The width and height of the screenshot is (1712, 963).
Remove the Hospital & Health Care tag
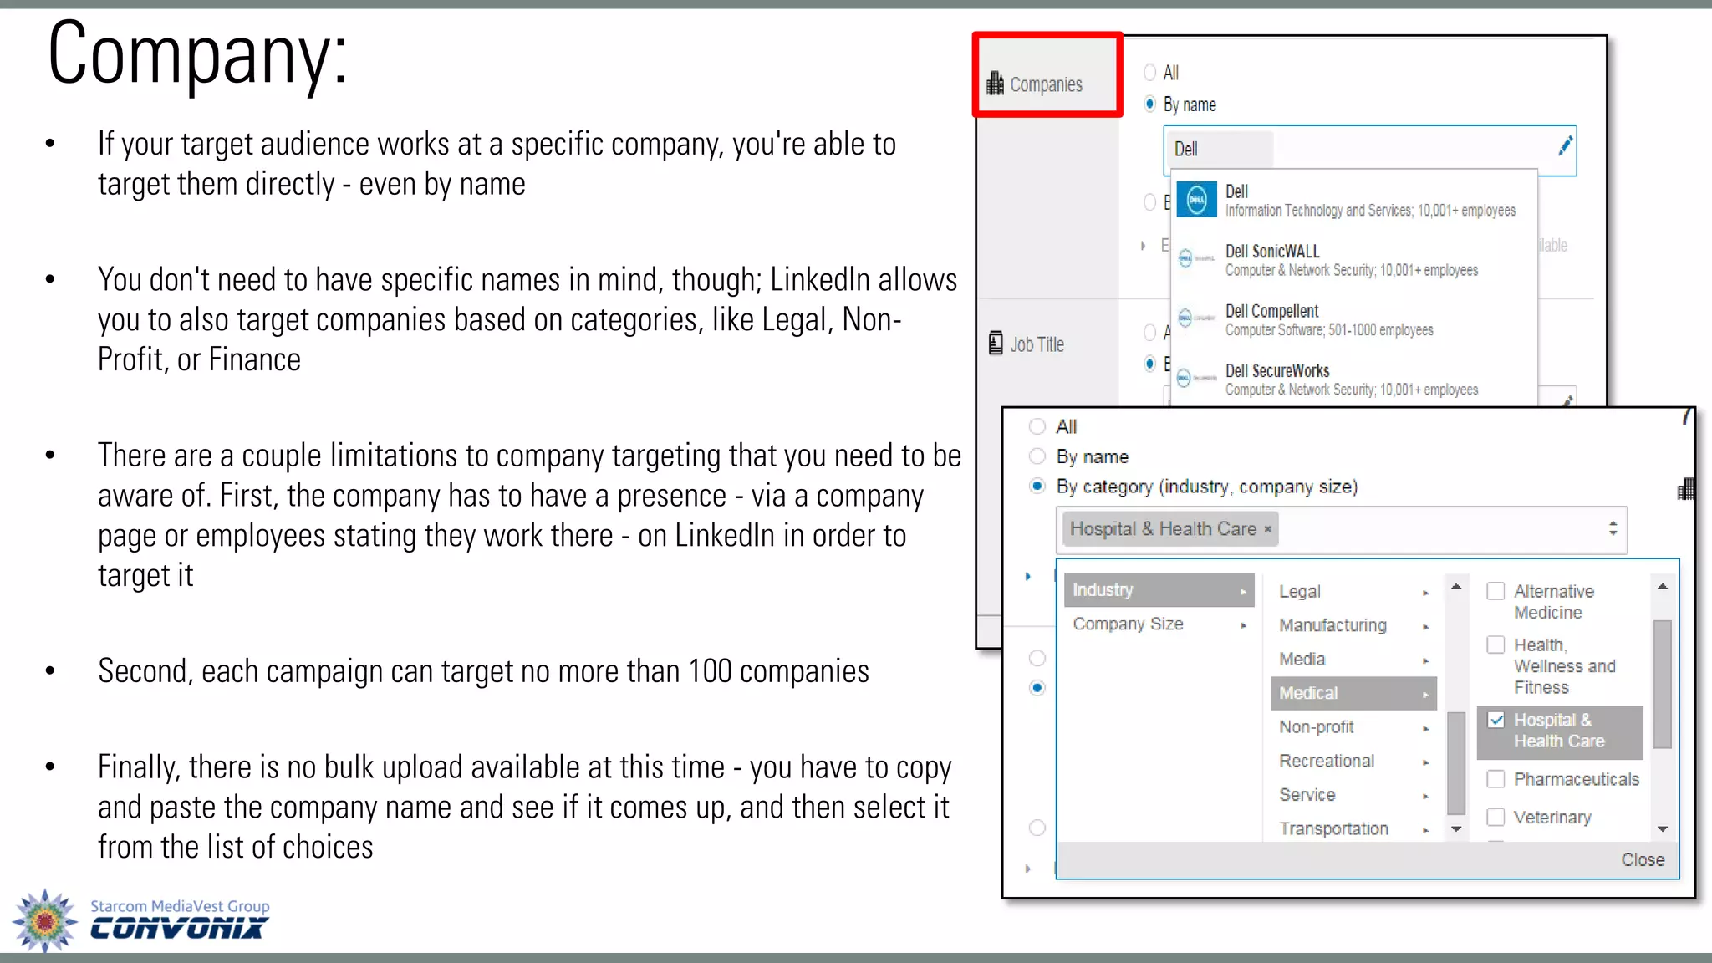[1267, 529]
